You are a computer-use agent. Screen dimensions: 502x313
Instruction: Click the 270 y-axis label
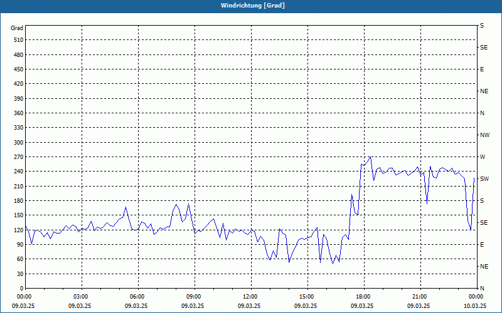pyautogui.click(x=19, y=157)
